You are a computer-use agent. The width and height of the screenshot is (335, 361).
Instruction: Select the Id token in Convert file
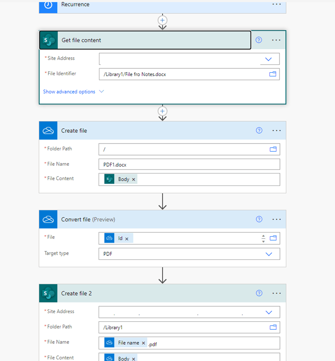pyautogui.click(x=119, y=238)
